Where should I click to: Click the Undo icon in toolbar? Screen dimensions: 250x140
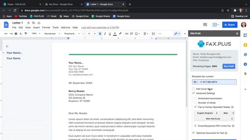(6, 34)
